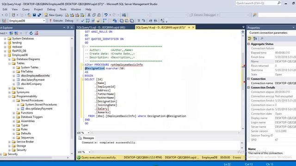Click the Comment out selected lines icon
Image resolution: width=296 pixels, height=166 pixels.
139,21
